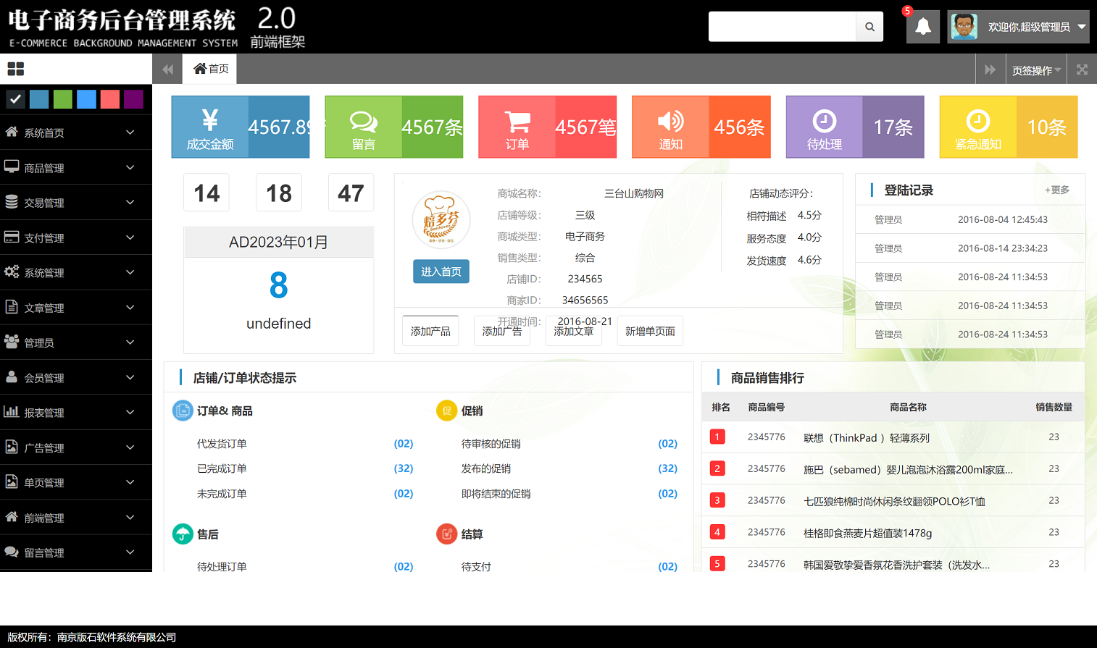
Task: Click the fullscreen expand icon
Action: click(1082, 70)
